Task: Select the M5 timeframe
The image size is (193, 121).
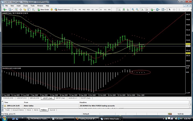Action: point(80,10)
